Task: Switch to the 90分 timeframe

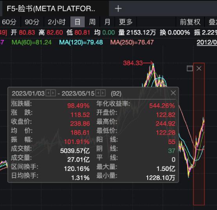Action: 32,22
